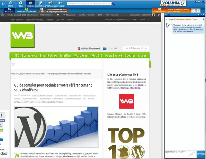Open the Goodies category tab
Viewport: 206px width, 159px height.
click(x=130, y=56)
